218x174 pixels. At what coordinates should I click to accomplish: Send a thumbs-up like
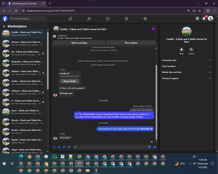coord(155,147)
